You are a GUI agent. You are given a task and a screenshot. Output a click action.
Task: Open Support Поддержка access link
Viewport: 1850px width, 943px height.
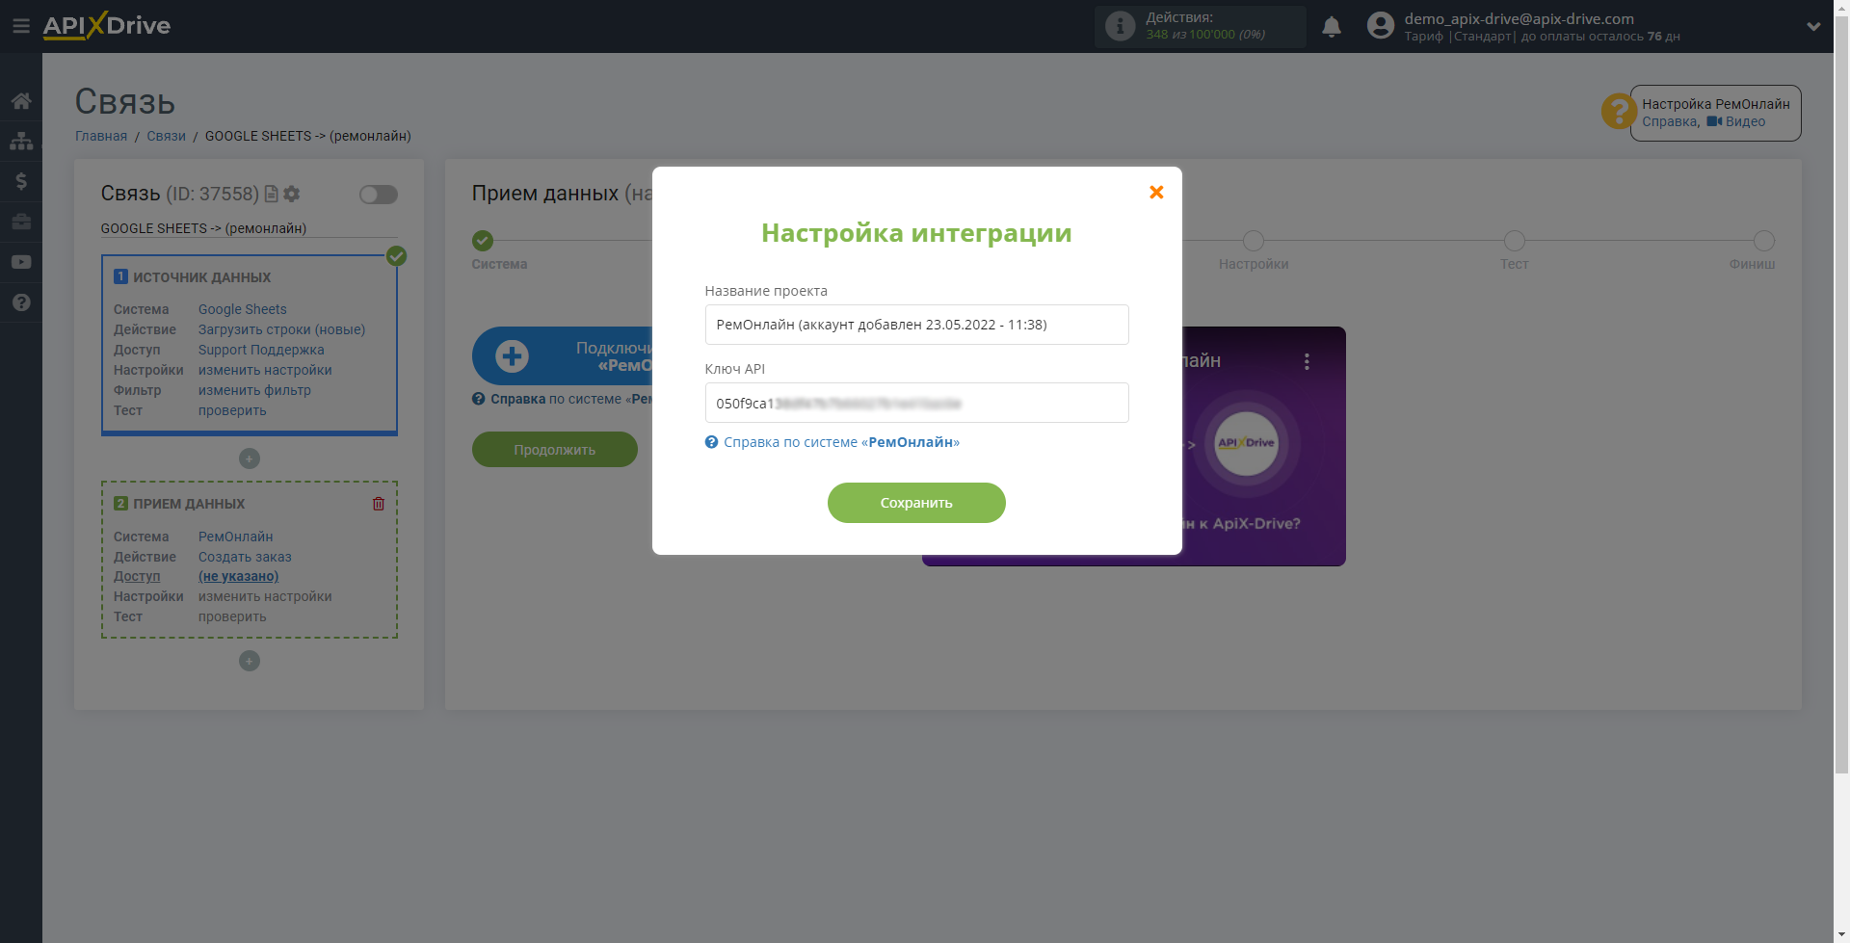click(261, 350)
